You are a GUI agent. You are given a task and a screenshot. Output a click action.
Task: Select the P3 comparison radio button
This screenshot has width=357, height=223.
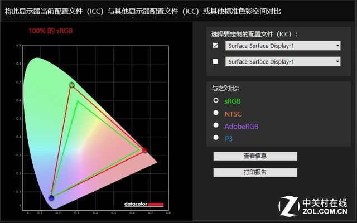tap(216, 138)
